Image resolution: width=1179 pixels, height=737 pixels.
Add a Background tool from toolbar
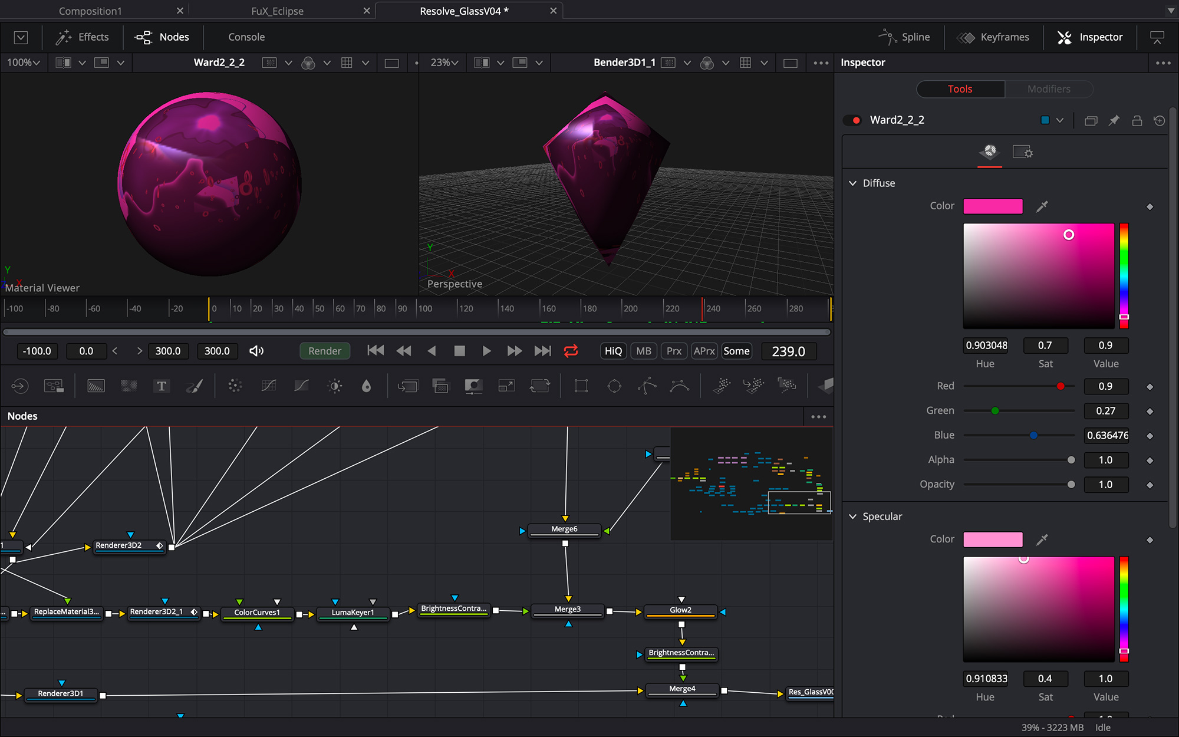pyautogui.click(x=95, y=386)
